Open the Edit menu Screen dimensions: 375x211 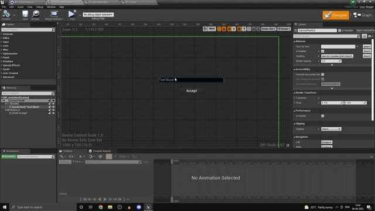coord(12,7)
